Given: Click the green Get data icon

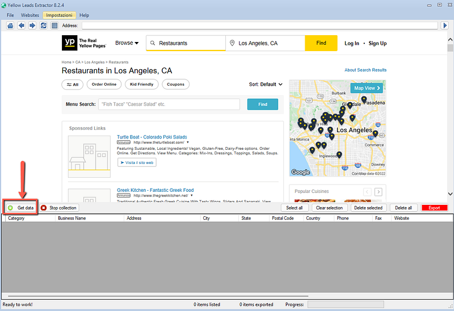Looking at the screenshot, I should tap(10, 208).
